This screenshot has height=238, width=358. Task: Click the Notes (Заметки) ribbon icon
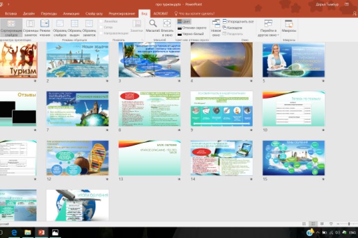pos(137,26)
